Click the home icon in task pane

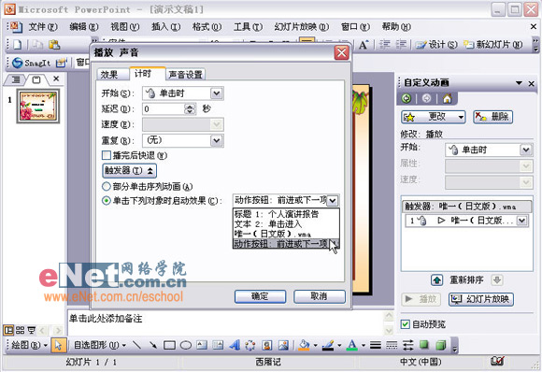(447, 99)
